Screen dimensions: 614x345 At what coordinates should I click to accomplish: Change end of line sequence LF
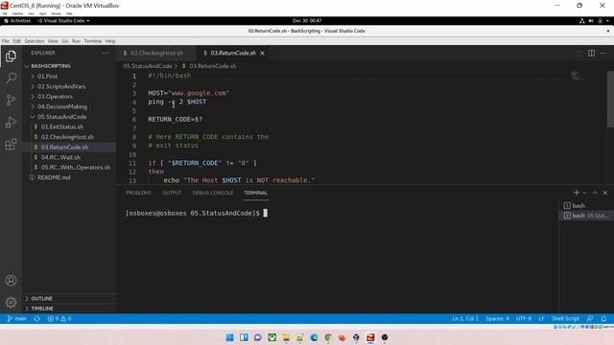pyautogui.click(x=541, y=318)
